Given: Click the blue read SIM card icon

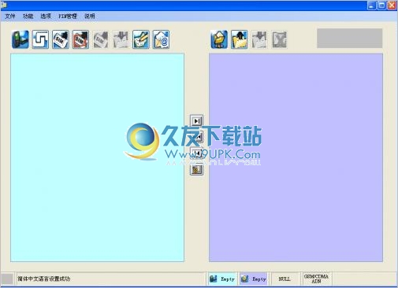Looking at the screenshot, I should (x=61, y=39).
